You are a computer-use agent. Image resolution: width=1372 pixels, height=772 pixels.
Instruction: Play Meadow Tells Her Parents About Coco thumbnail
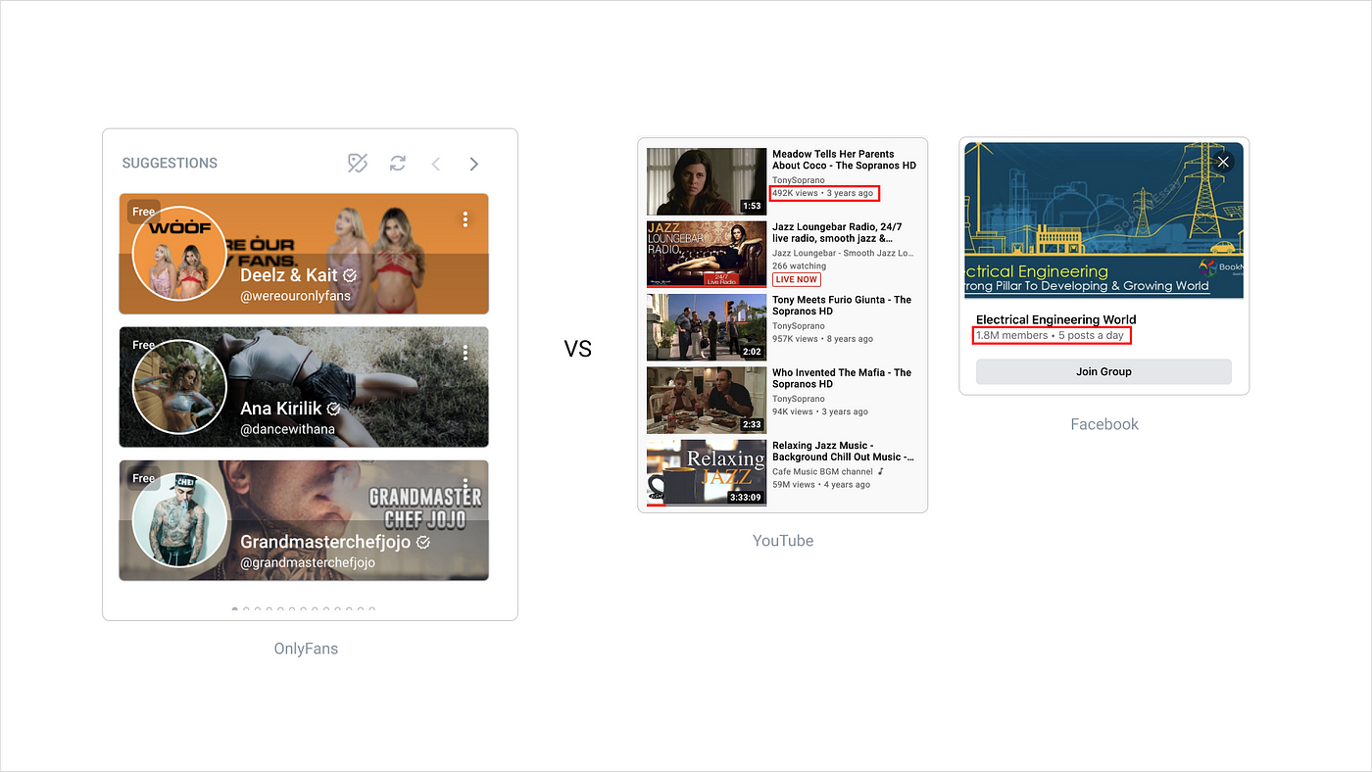[x=707, y=181]
